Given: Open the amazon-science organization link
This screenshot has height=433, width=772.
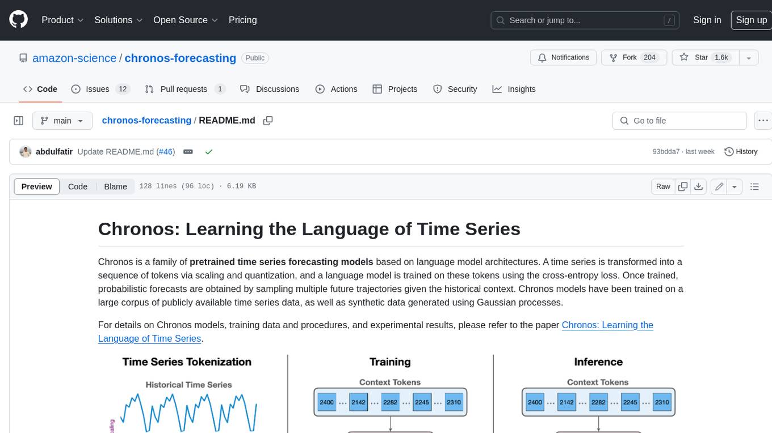Looking at the screenshot, I should (x=74, y=58).
